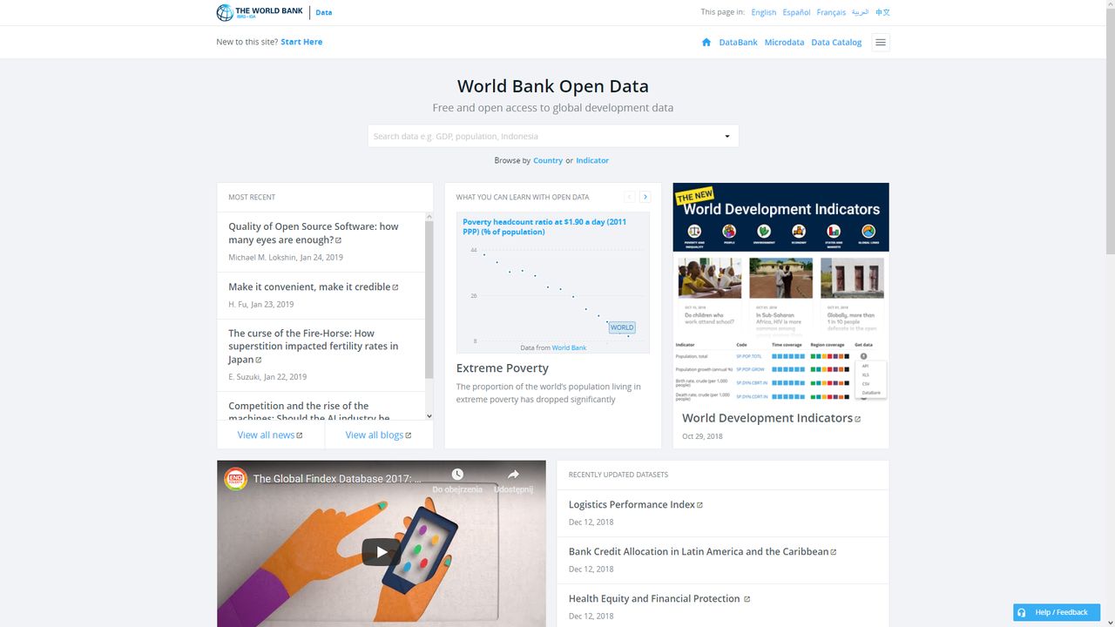The height and width of the screenshot is (627, 1115).
Task: Open Bank Credit Allocation in Latin America dataset
Action: click(x=702, y=551)
